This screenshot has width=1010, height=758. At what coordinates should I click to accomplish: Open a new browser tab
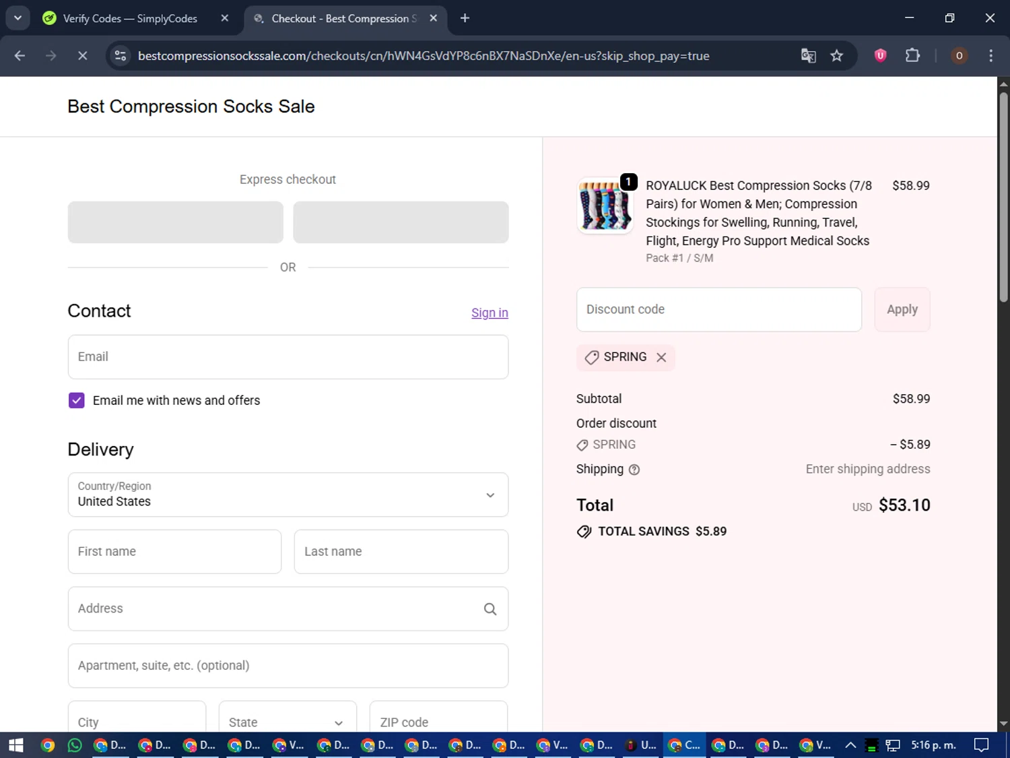[465, 18]
